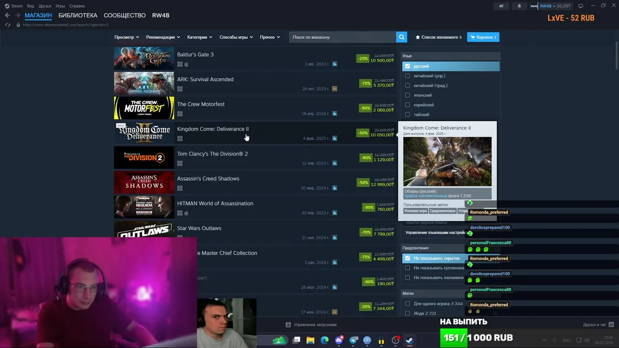This screenshot has height=348, width=619.
Task: Expand the Прочее dropdown
Action: [x=270, y=37]
